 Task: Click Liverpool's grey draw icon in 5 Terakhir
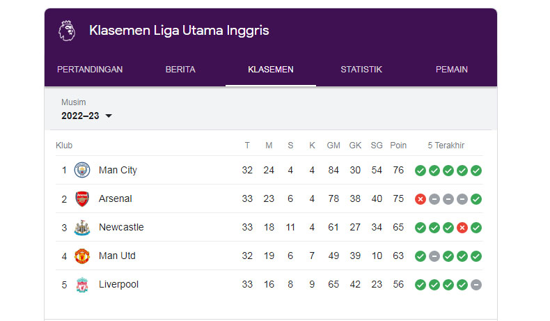pyautogui.click(x=476, y=285)
